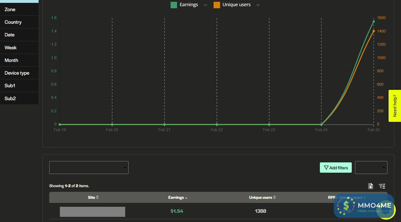Click the Add filters button
This screenshot has height=222, width=401.
336,168
